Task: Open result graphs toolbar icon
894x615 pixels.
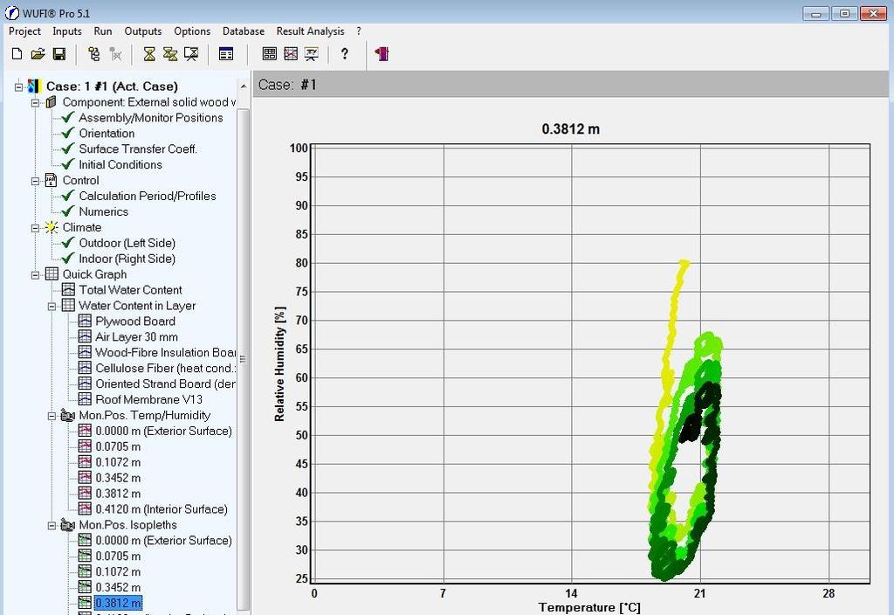Action: 291,53
